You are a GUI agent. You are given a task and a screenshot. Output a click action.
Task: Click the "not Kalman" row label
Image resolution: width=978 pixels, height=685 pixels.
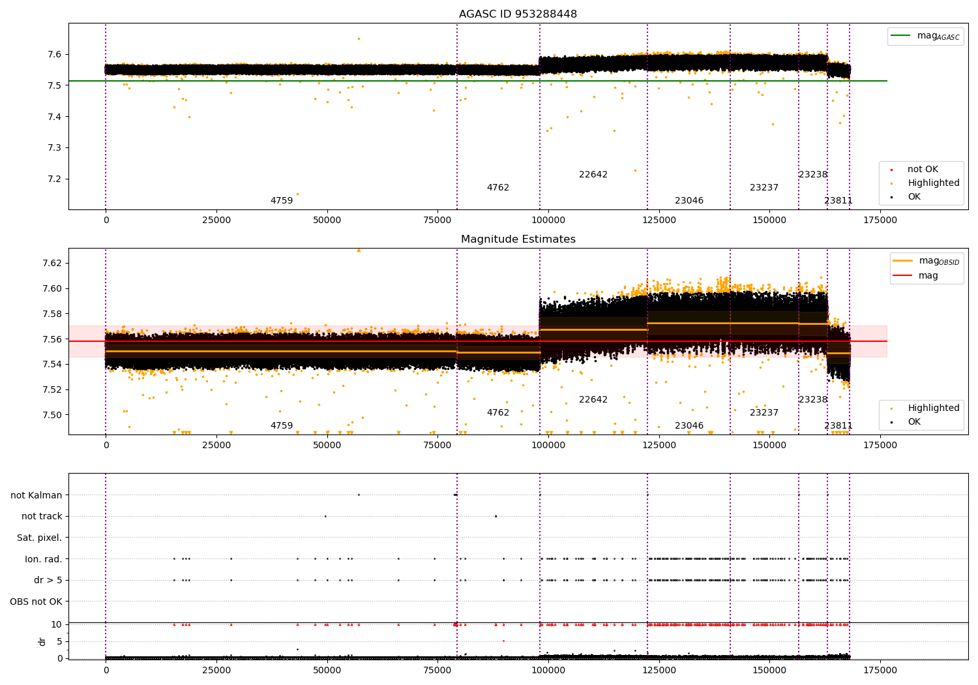[37, 495]
